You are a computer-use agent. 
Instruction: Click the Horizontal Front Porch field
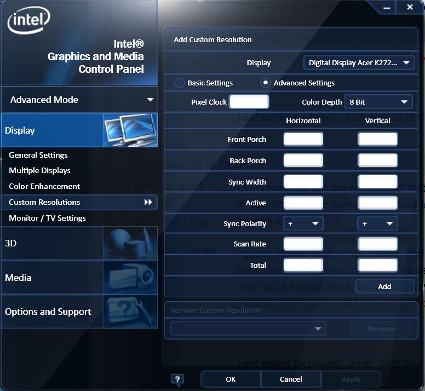tap(303, 139)
